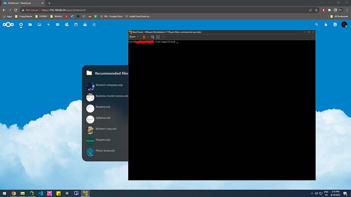Open the browser extensions puzzle icon
Image resolution: width=351 pixels, height=197 pixels.
pyautogui.click(x=329, y=10)
